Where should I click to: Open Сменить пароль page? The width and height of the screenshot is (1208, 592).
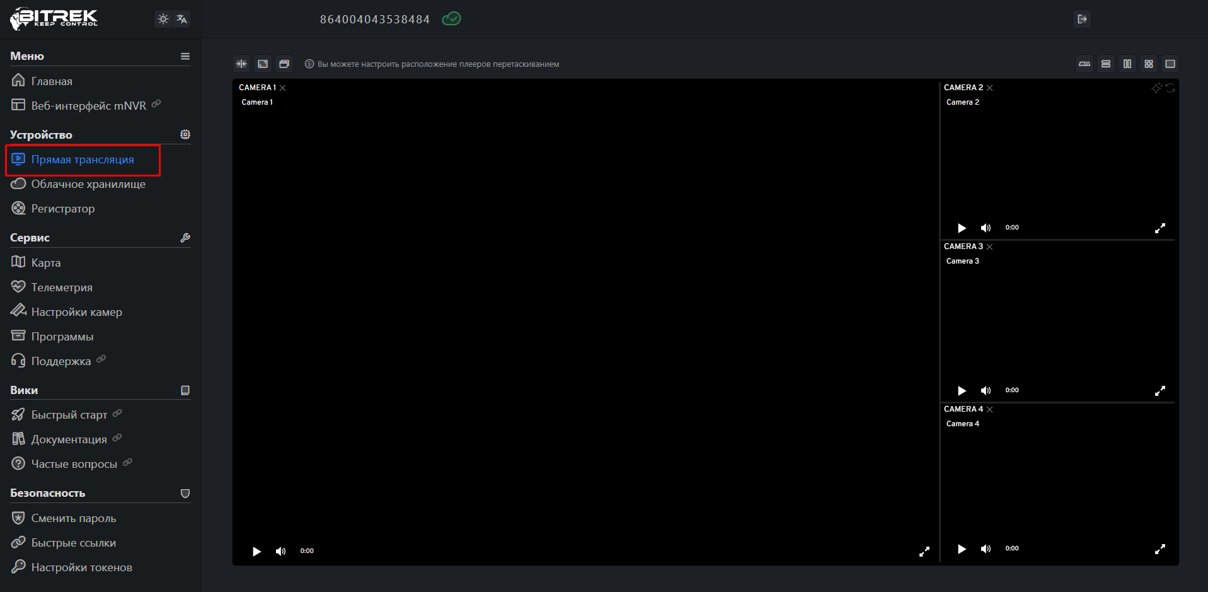pyautogui.click(x=64, y=518)
